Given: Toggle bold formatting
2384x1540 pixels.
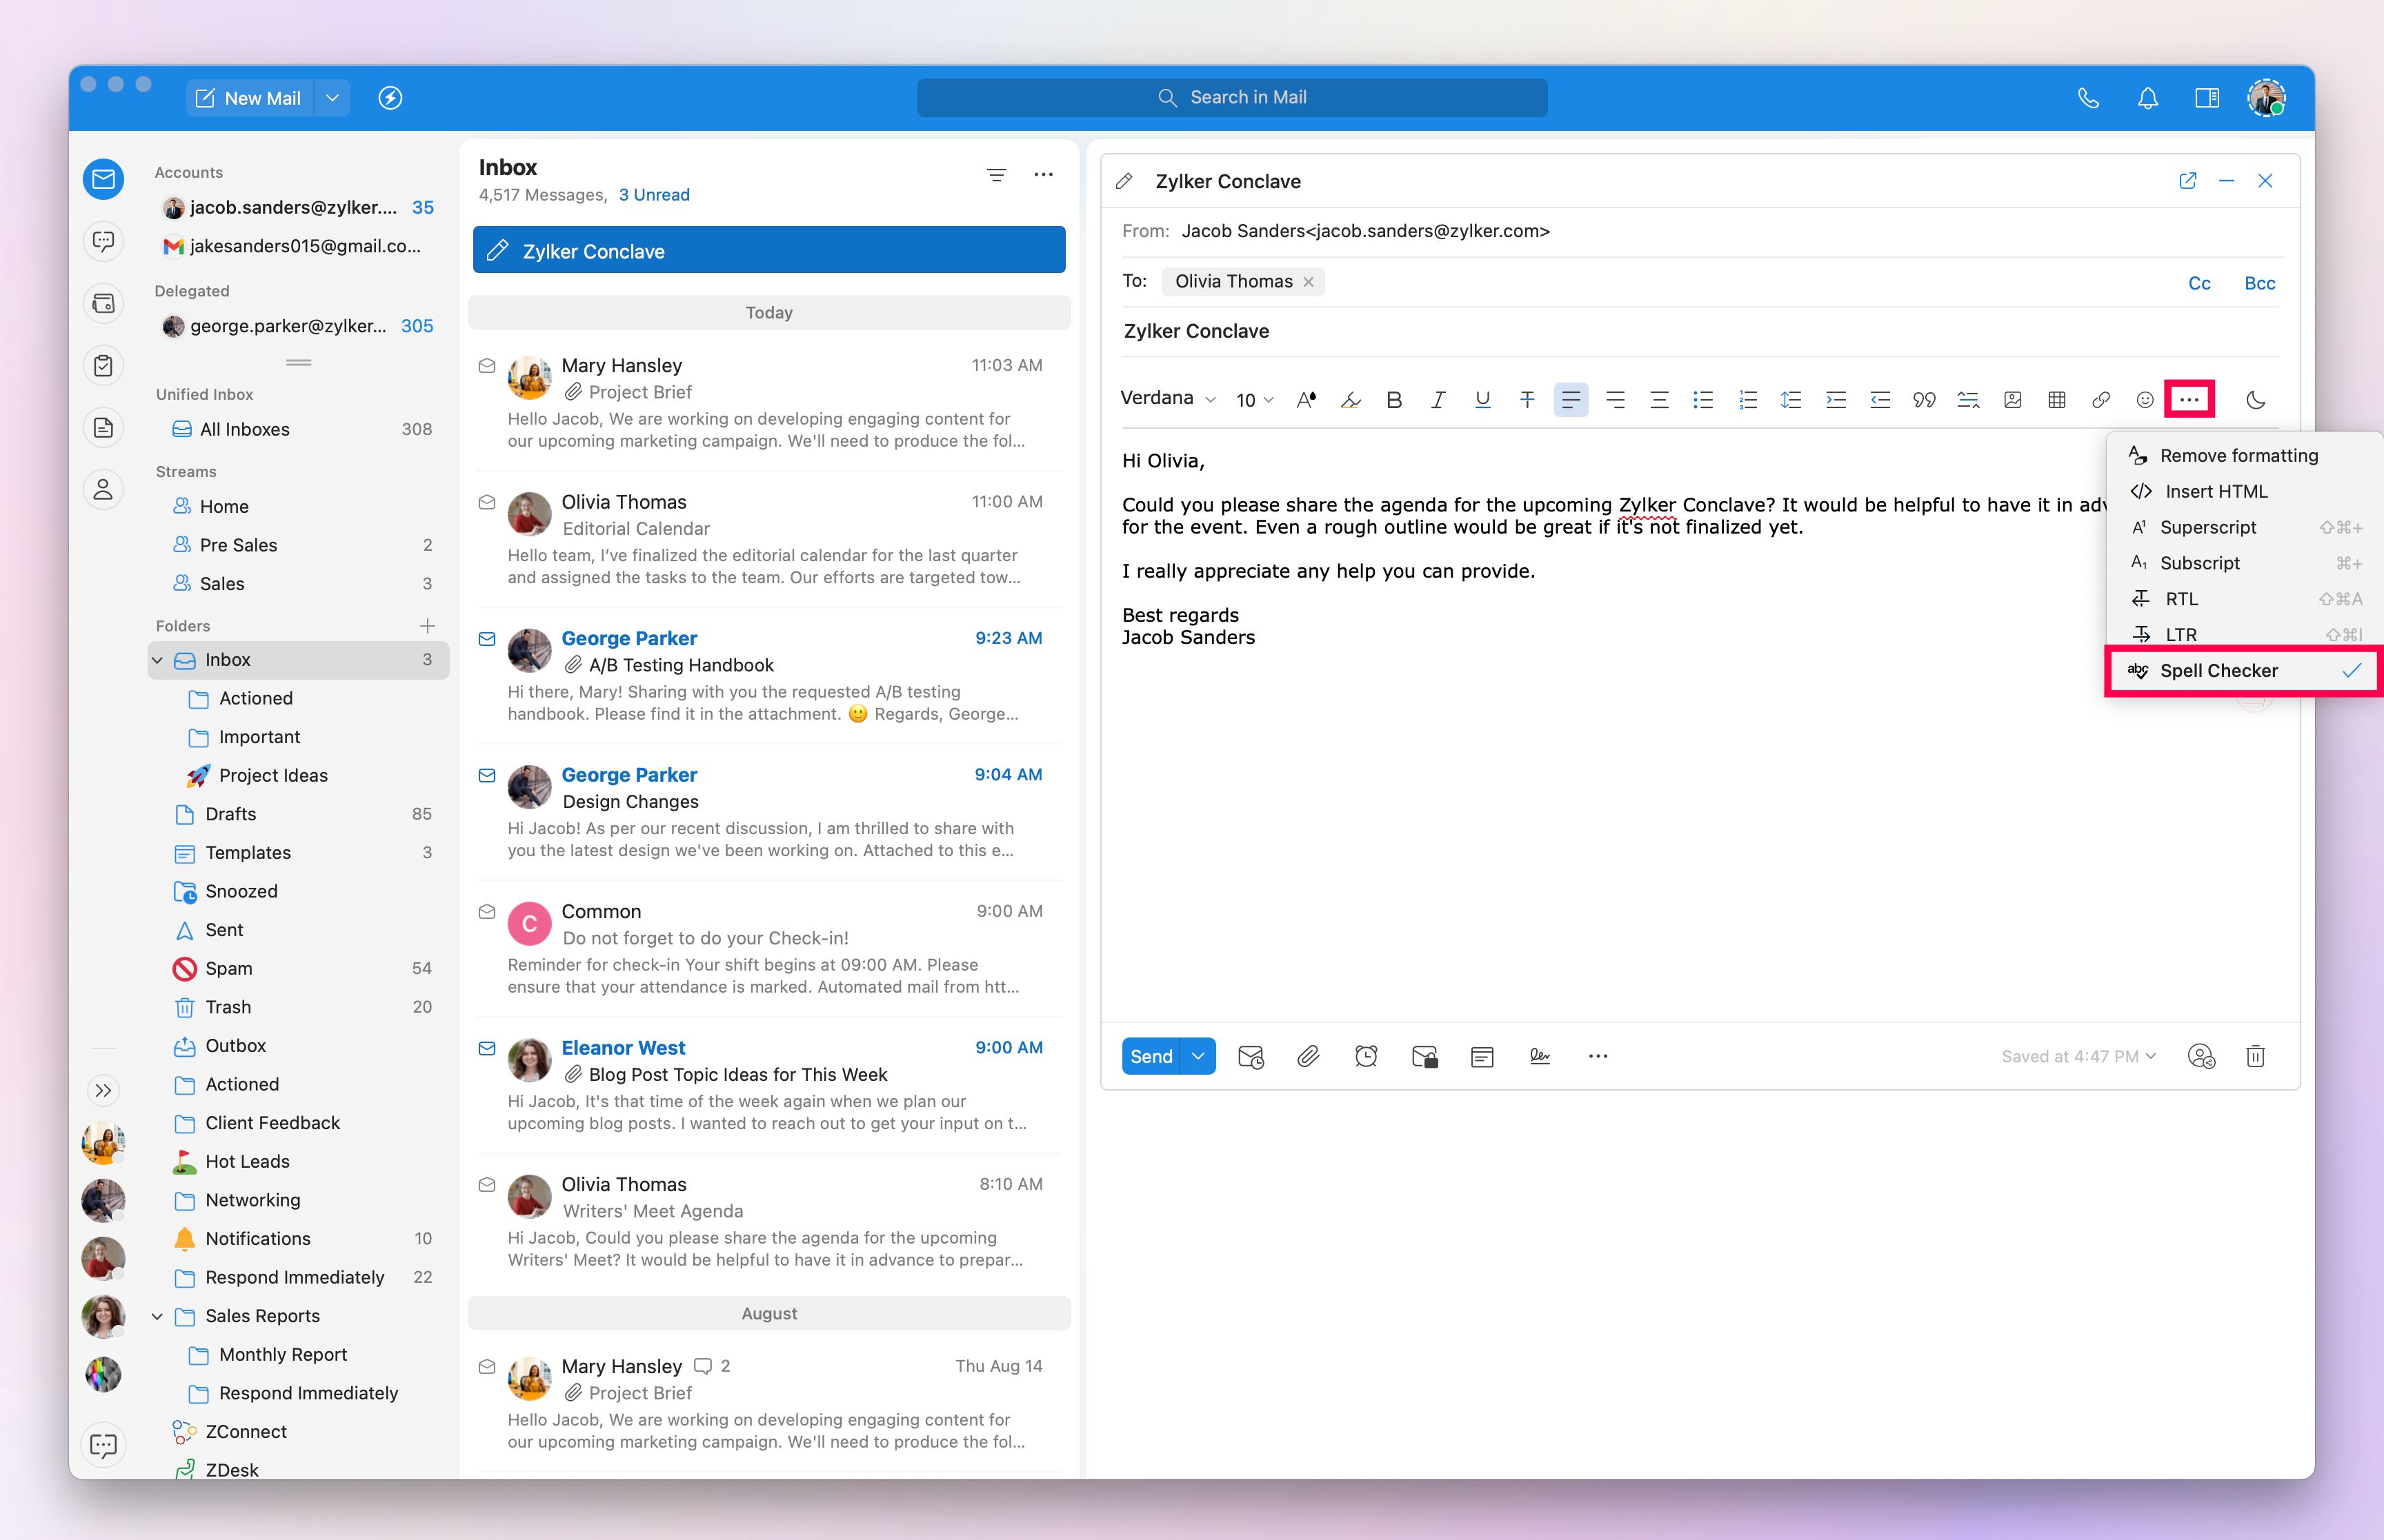Looking at the screenshot, I should (x=1393, y=400).
